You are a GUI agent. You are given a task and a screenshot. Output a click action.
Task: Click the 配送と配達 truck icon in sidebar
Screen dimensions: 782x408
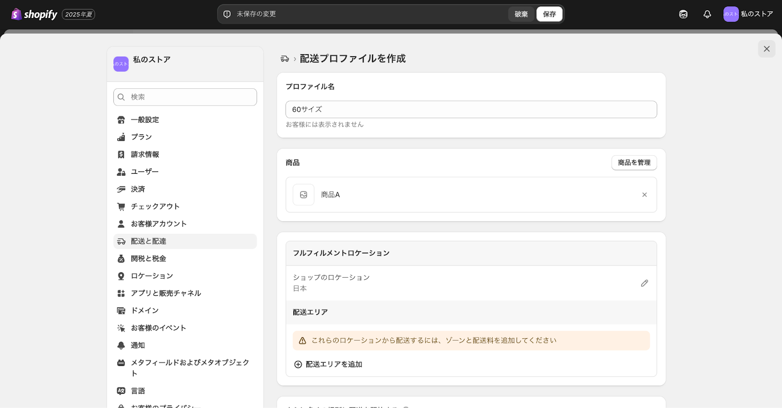121,241
